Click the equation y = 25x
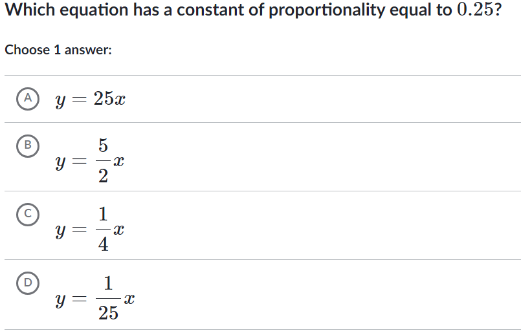 [91, 100]
